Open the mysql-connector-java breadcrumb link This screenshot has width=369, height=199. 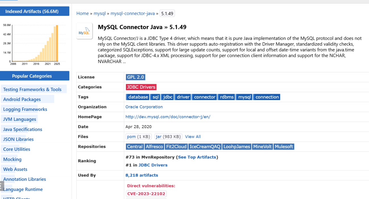tap(132, 13)
